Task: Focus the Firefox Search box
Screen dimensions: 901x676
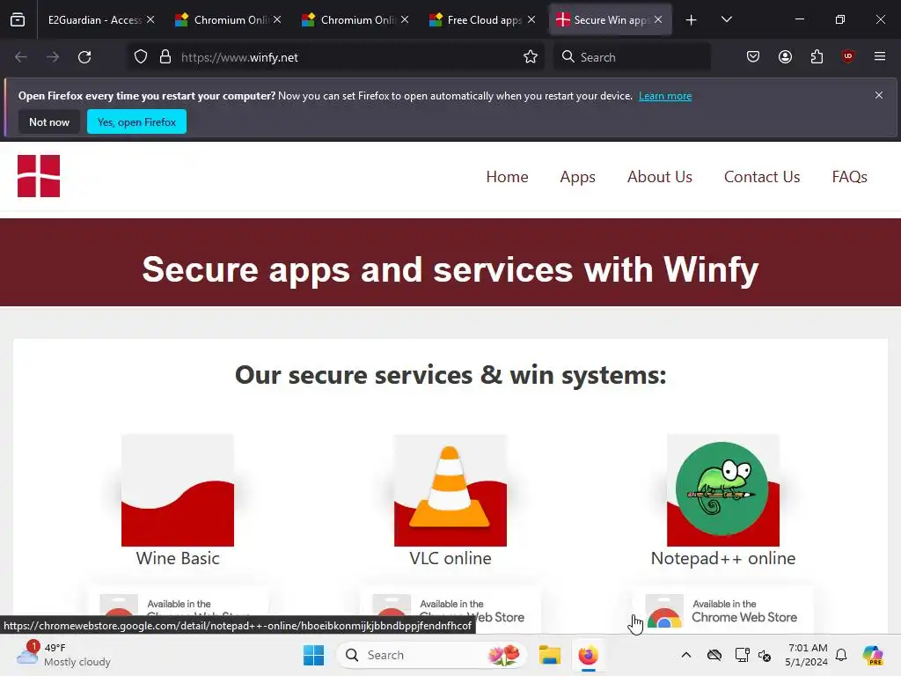Action: tap(632, 57)
